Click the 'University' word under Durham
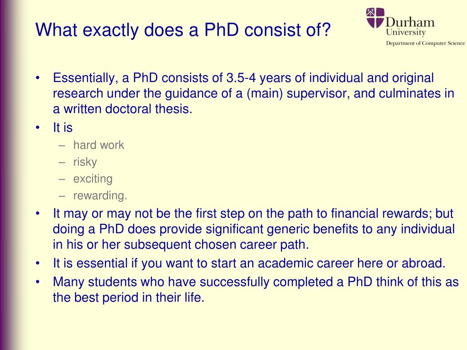Viewport: 467px width, 350px height. [x=406, y=32]
